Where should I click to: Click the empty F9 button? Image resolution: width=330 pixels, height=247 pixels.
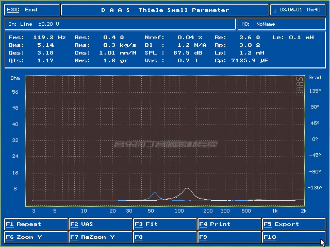[x=229, y=237]
